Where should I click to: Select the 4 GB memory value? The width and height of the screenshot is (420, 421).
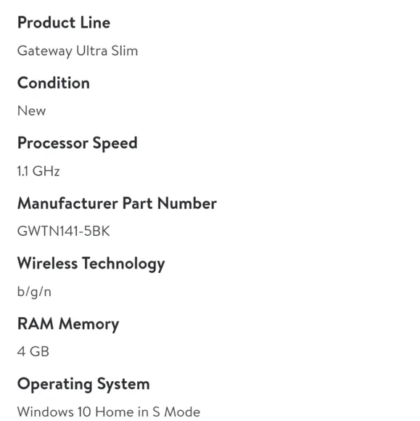(x=33, y=351)
